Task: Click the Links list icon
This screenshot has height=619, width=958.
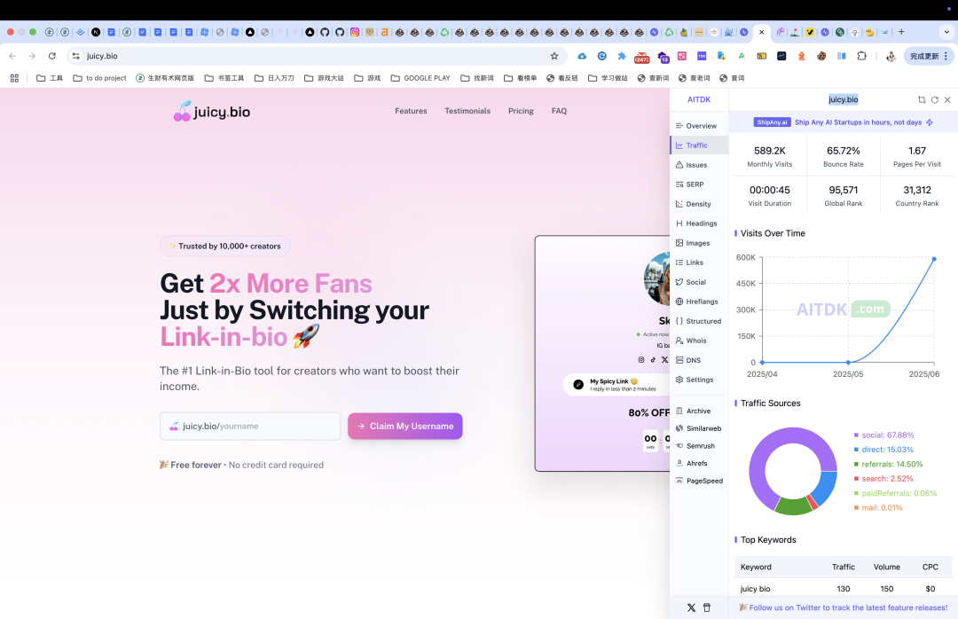Action: click(679, 262)
